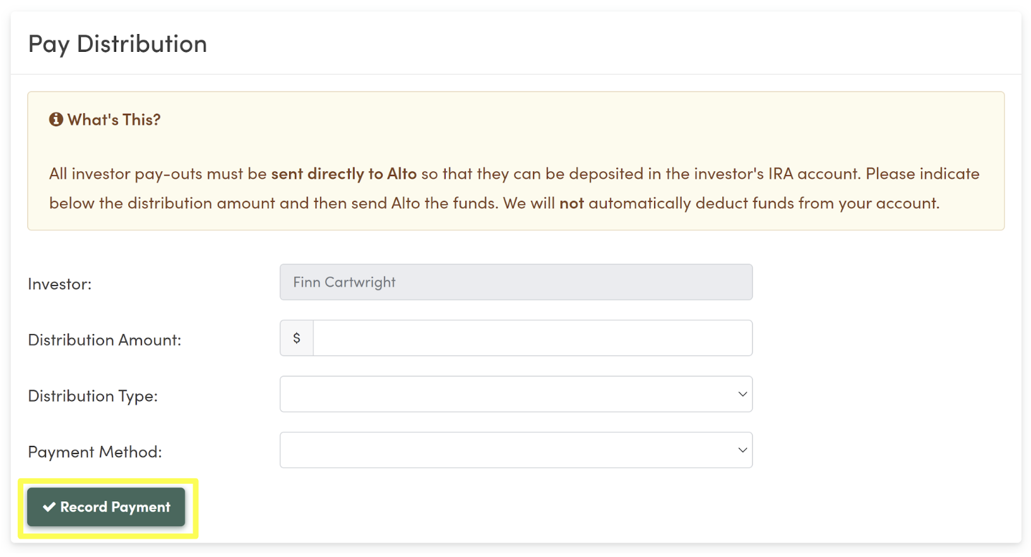Open the Distribution Type dropdown

[516, 394]
